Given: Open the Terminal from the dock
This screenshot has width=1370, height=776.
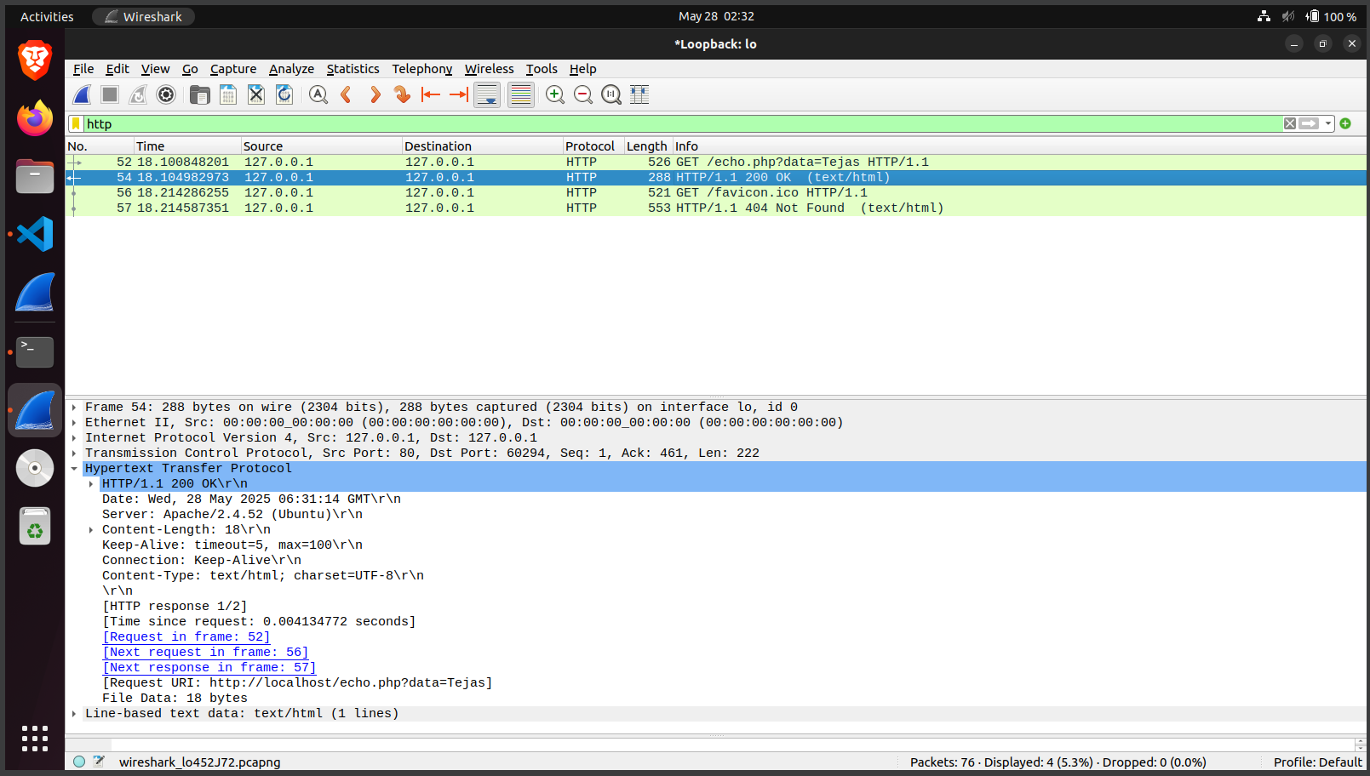Looking at the screenshot, I should 35,351.
